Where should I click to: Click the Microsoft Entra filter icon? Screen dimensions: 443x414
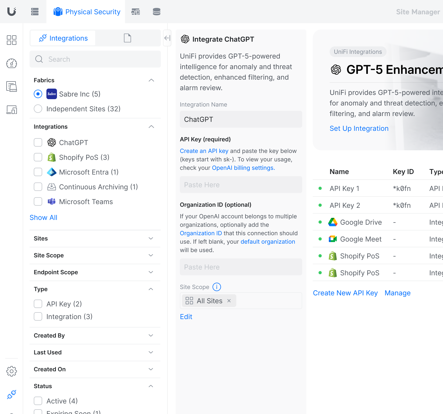pos(52,172)
